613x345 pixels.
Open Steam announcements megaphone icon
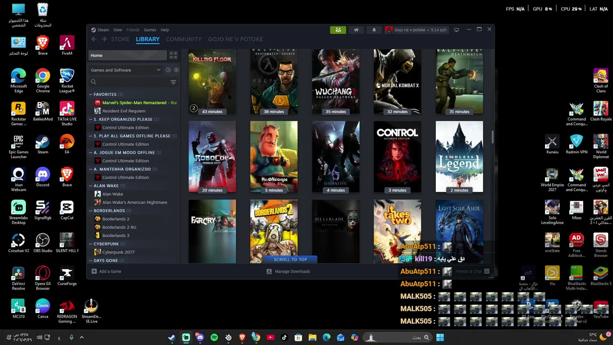[x=356, y=30]
